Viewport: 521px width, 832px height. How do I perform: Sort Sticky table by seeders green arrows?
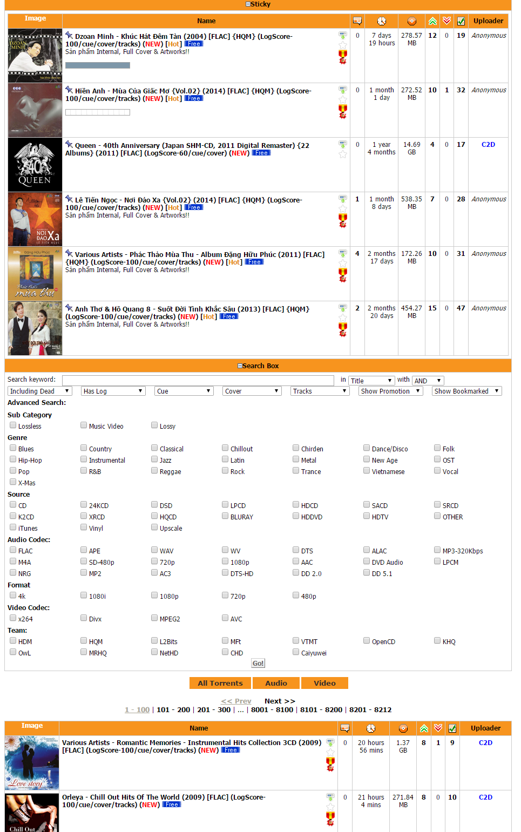(432, 21)
